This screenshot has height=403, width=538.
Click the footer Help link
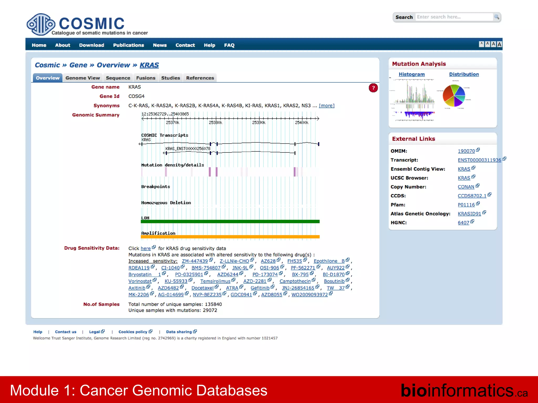click(38, 332)
